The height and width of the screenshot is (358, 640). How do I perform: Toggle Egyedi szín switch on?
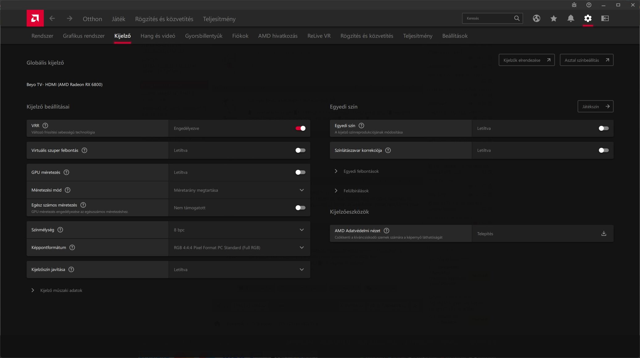603,128
